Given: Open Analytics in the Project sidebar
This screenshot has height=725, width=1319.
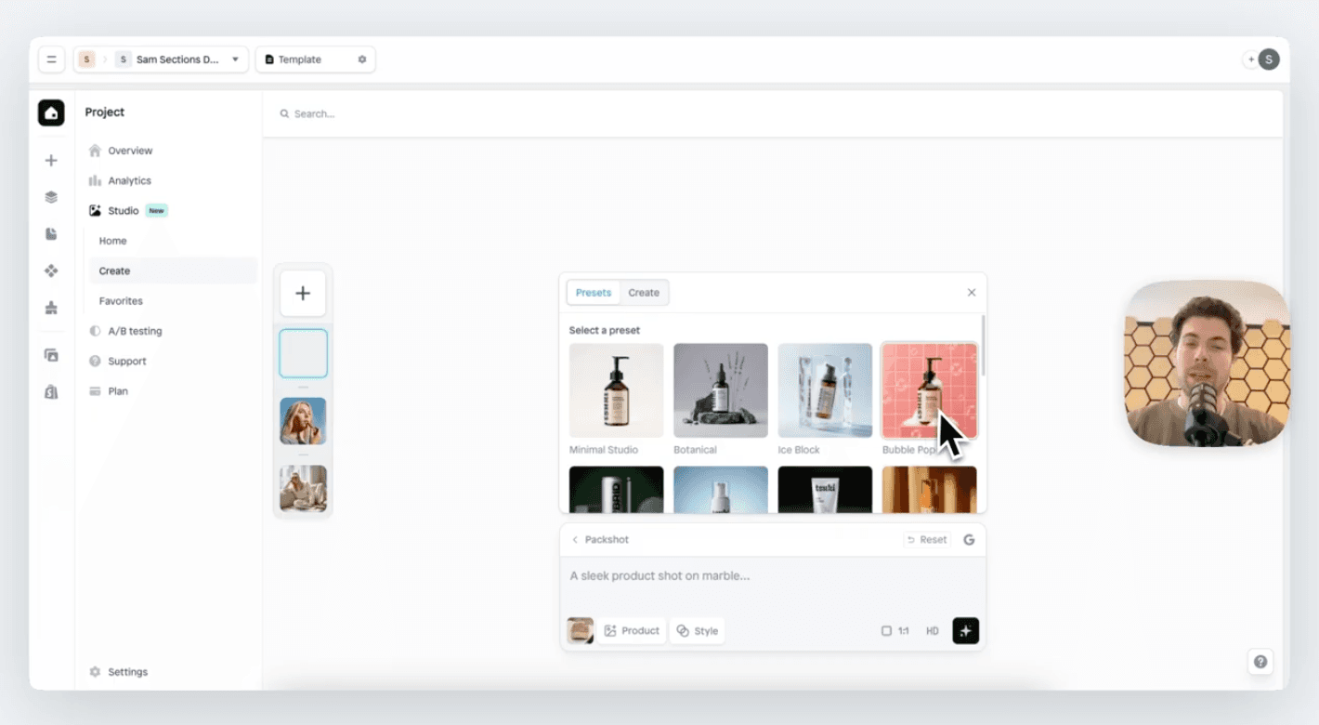Looking at the screenshot, I should (x=129, y=180).
